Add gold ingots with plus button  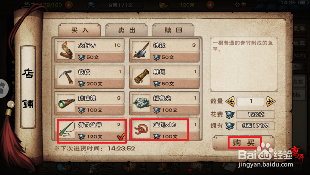(x=210, y=5)
